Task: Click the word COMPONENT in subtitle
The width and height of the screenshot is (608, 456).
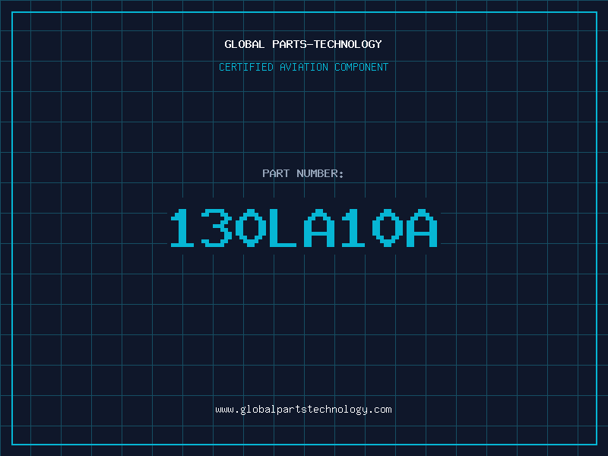Action: tap(362, 67)
